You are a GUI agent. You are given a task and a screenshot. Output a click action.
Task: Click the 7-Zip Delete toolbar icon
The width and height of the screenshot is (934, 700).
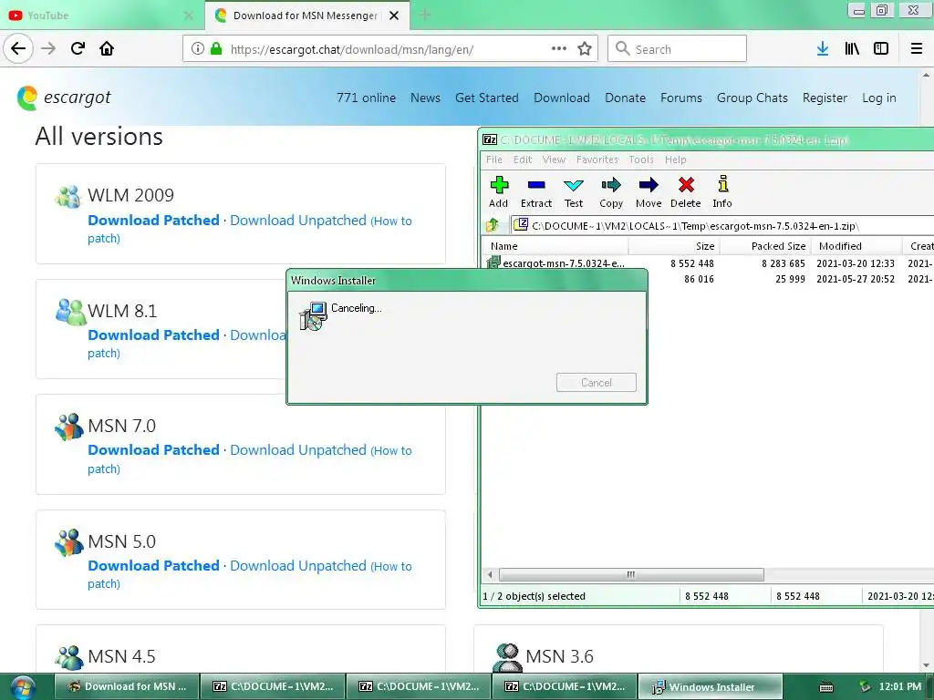tap(686, 185)
